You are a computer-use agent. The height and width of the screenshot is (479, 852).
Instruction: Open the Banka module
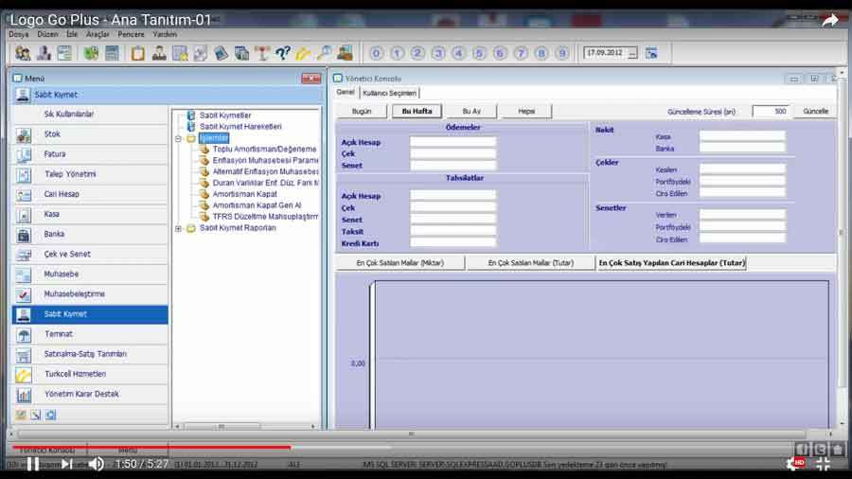(x=90, y=235)
